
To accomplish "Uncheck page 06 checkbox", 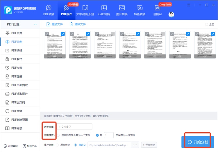I will pyautogui.click(x=188, y=34).
